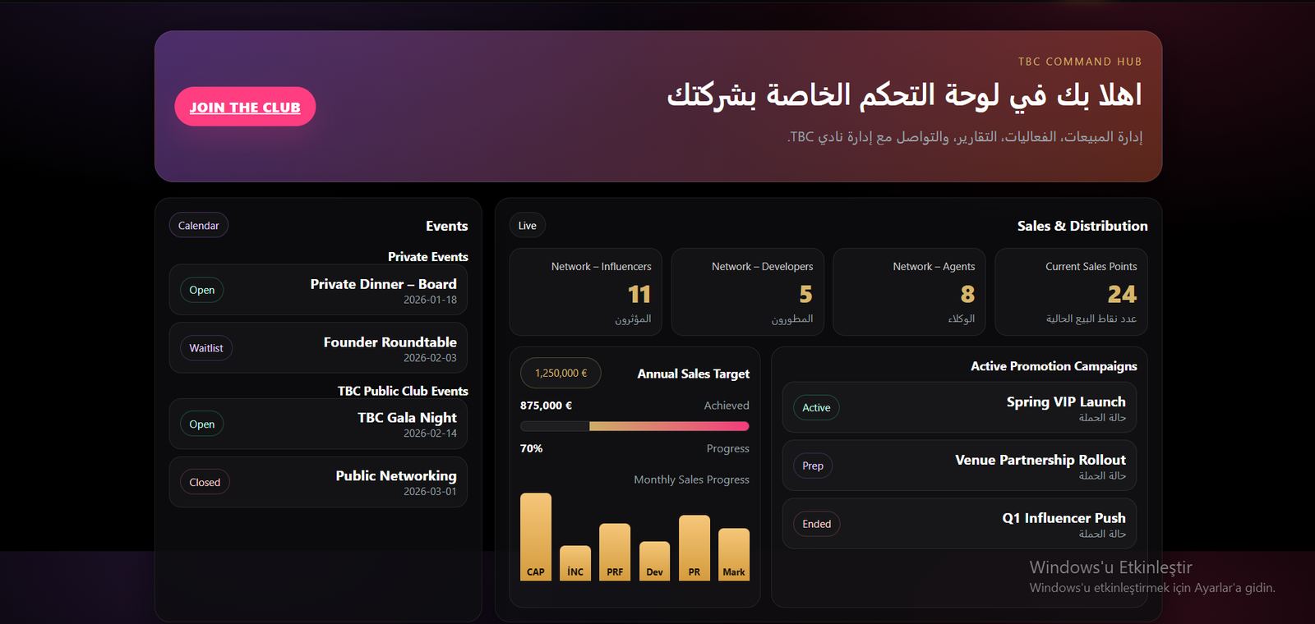Click Open status on Private Dinner
This screenshot has height=624, width=1315.
tap(202, 290)
